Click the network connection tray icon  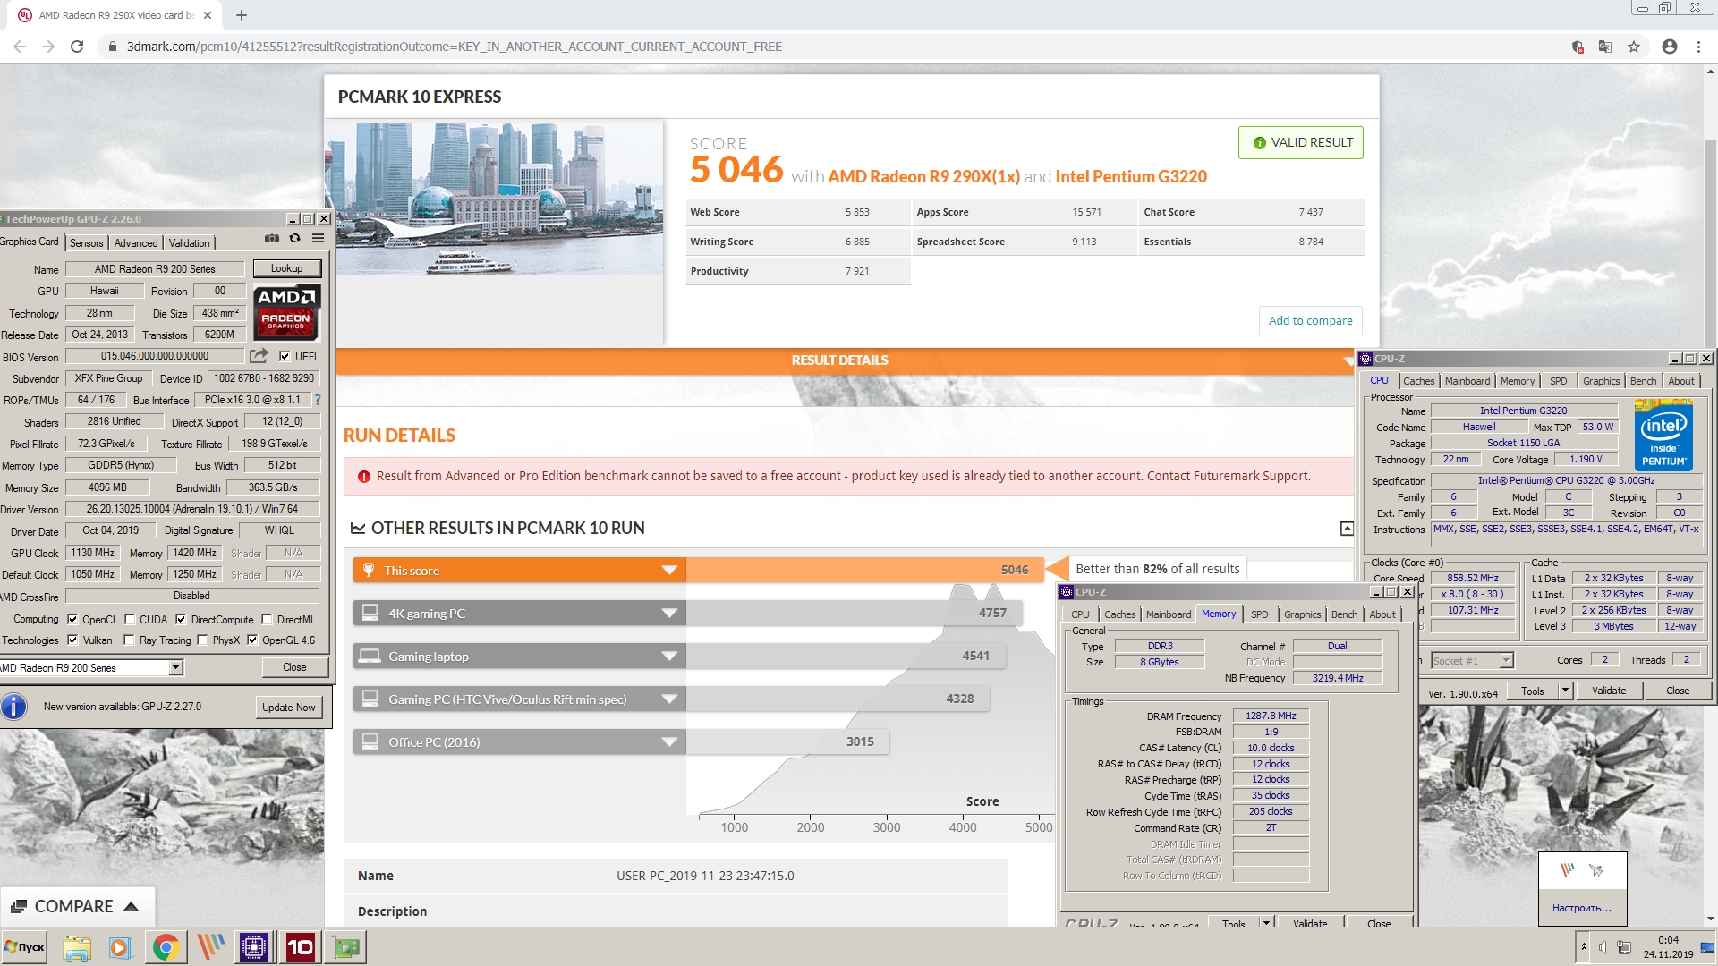pos(1624,947)
